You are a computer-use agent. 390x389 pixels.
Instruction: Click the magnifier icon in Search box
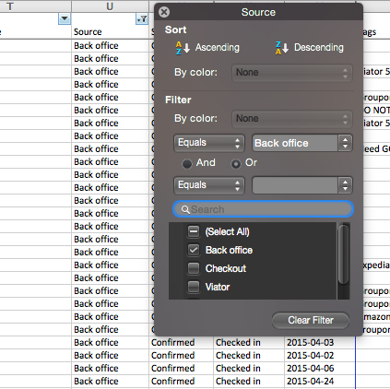[x=185, y=209]
